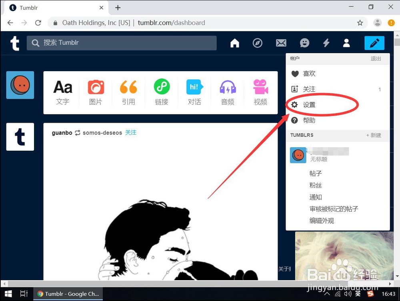The image size is (400, 301).
Task: Click the 搜索 Tumblr search field
Action: click(x=120, y=43)
